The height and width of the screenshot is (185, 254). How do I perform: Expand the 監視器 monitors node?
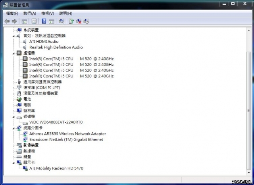(13, 111)
